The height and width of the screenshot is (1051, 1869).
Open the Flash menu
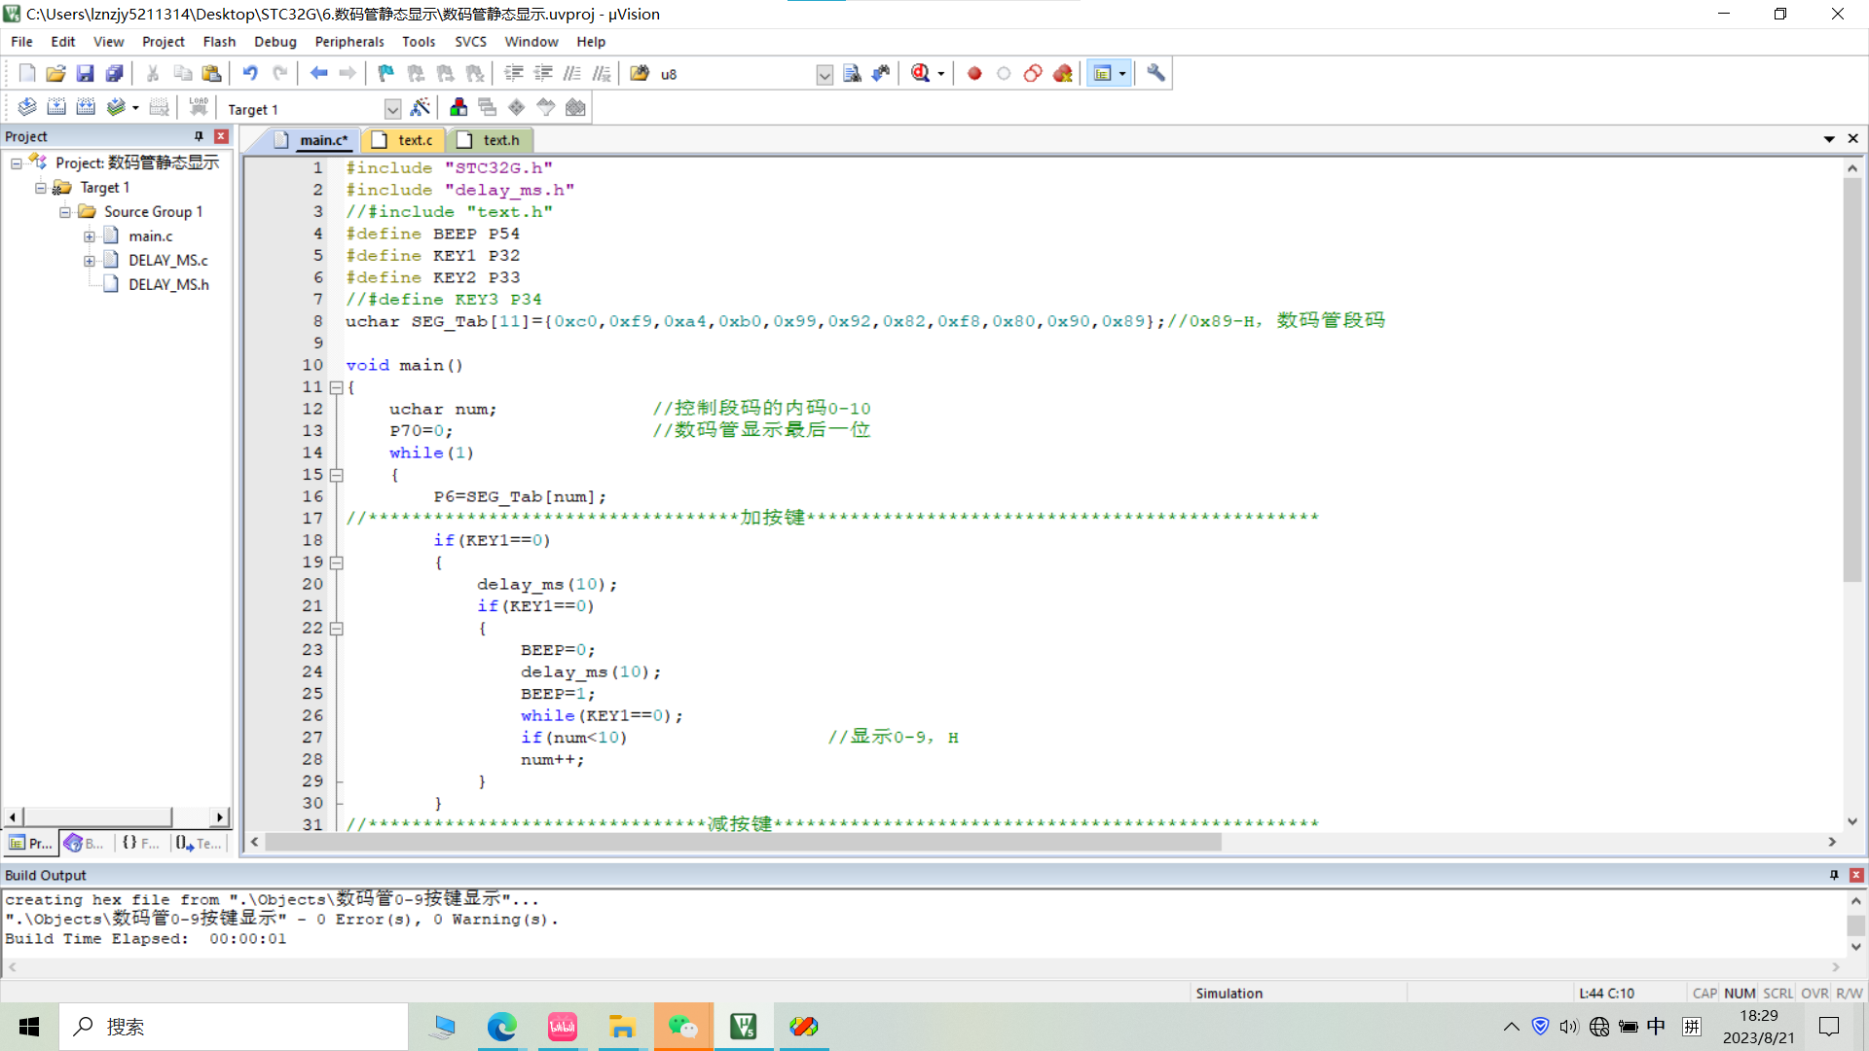[x=219, y=42]
